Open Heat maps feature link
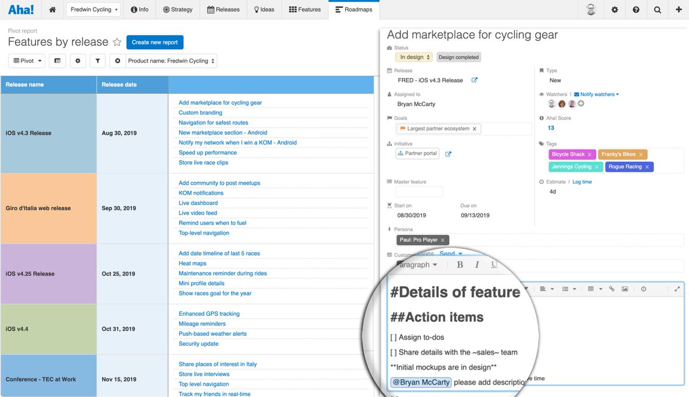 click(192, 263)
